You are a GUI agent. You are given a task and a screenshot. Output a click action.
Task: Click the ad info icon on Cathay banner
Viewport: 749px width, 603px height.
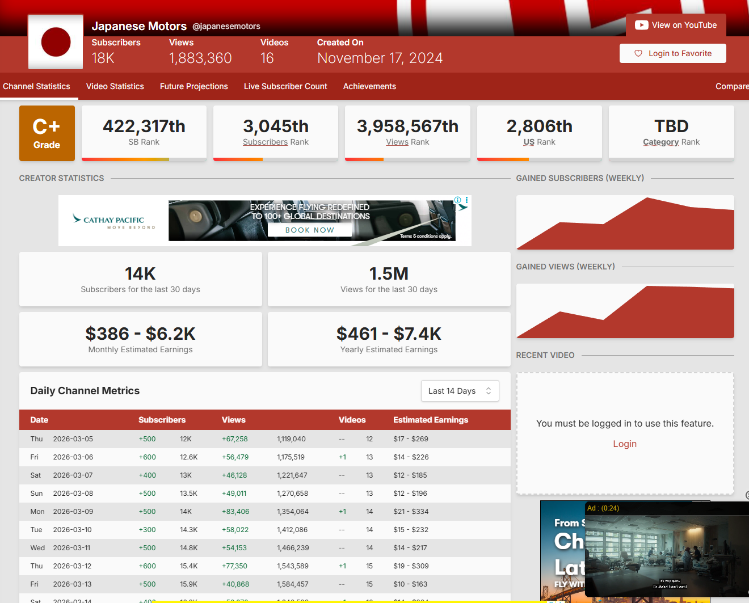(x=457, y=200)
